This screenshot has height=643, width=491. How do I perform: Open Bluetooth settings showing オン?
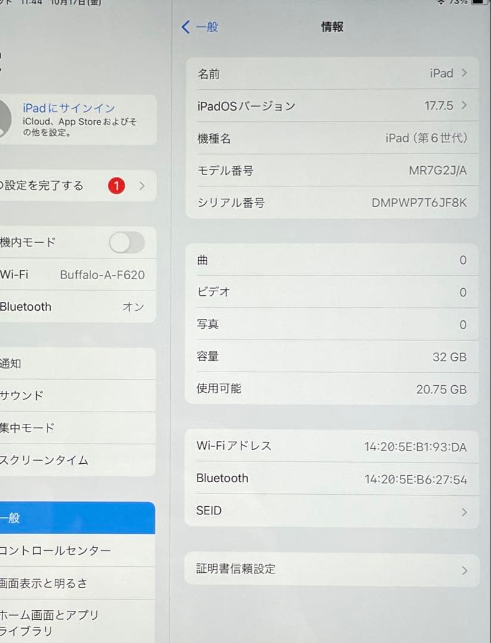click(77, 307)
